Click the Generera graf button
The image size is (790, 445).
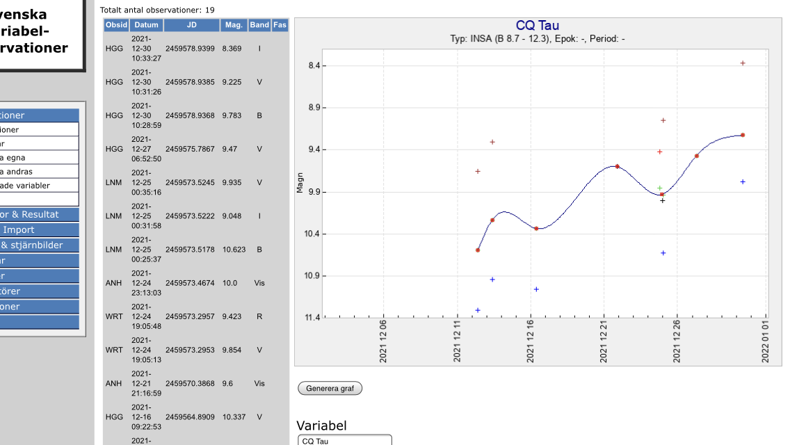(x=330, y=389)
